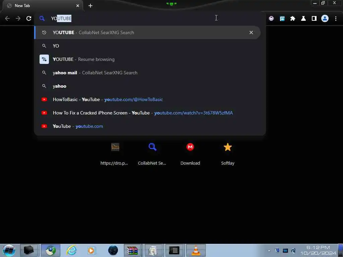Open the Extensions puzzle-piece menu

point(293,19)
